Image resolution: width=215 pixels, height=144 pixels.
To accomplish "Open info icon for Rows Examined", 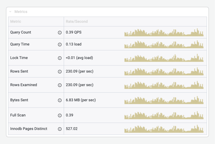I will coord(60,85).
